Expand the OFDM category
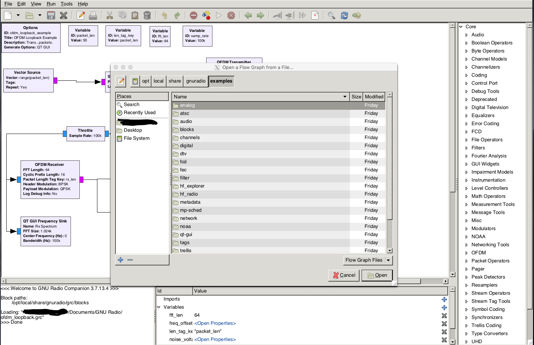The width and height of the screenshot is (534, 345). 467,253
